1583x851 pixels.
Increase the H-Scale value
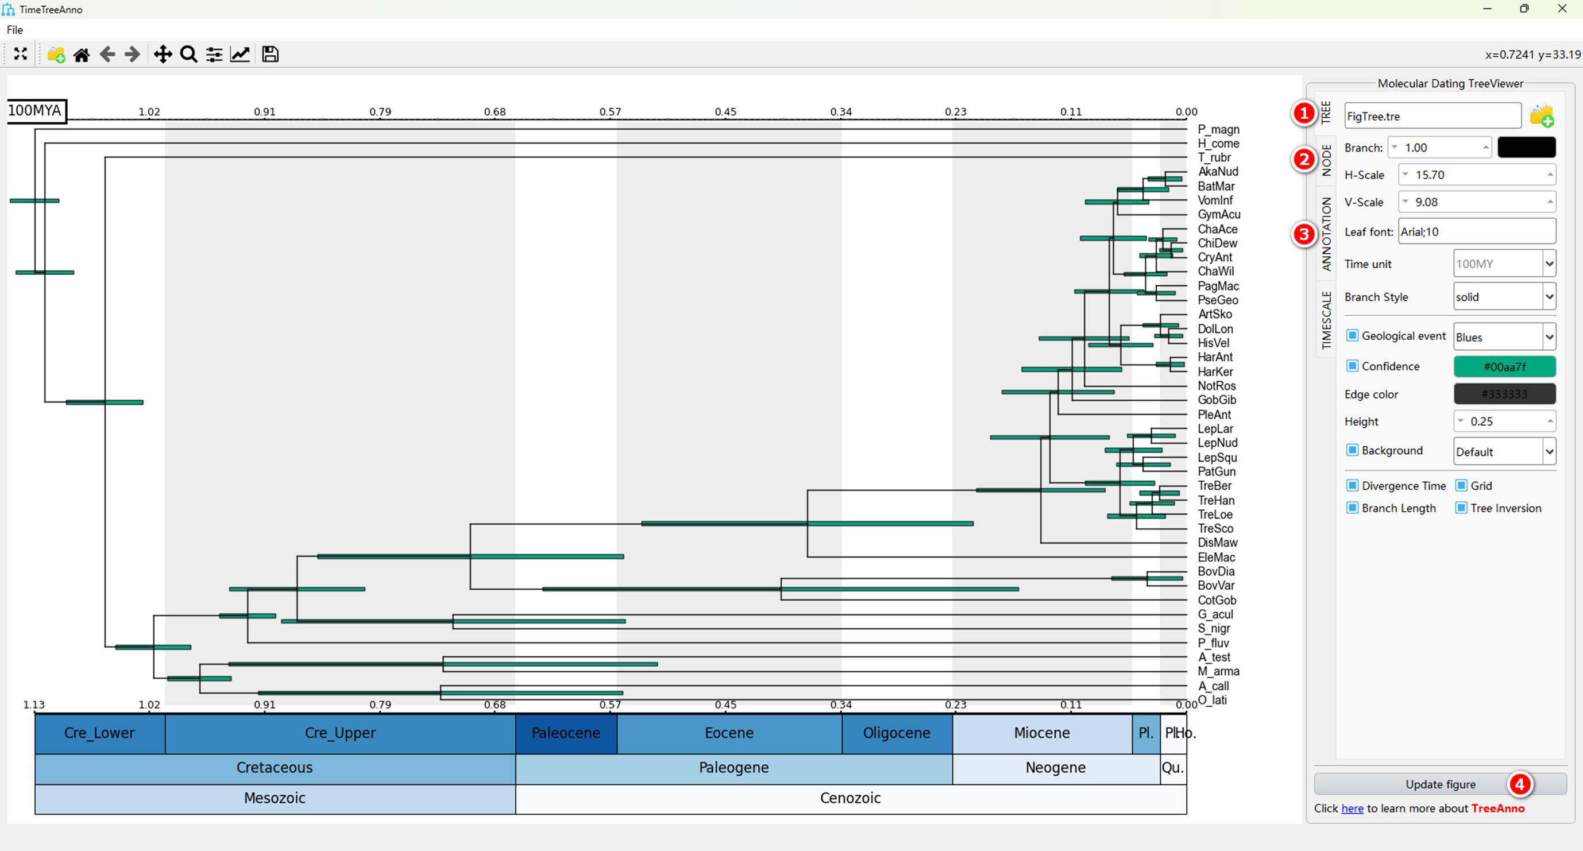pyautogui.click(x=1549, y=175)
